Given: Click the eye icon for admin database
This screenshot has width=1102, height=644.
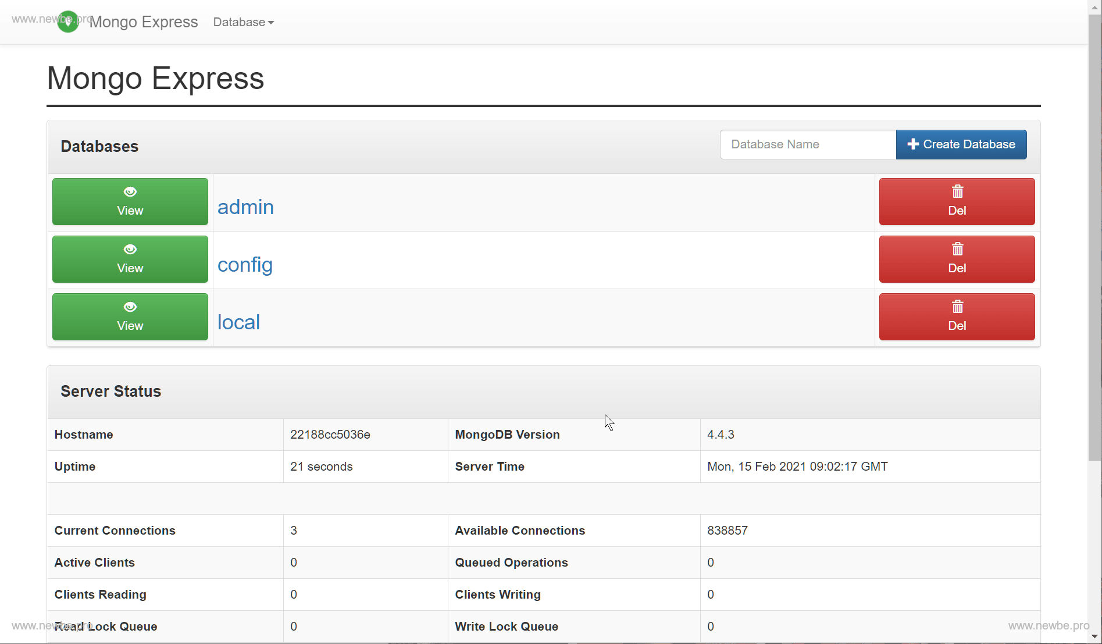Looking at the screenshot, I should [130, 192].
